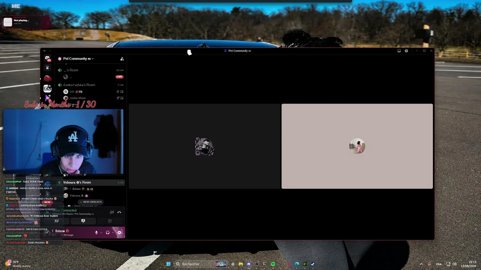Select Veloura user in voice room
This screenshot has width=481, height=270.
(76, 195)
